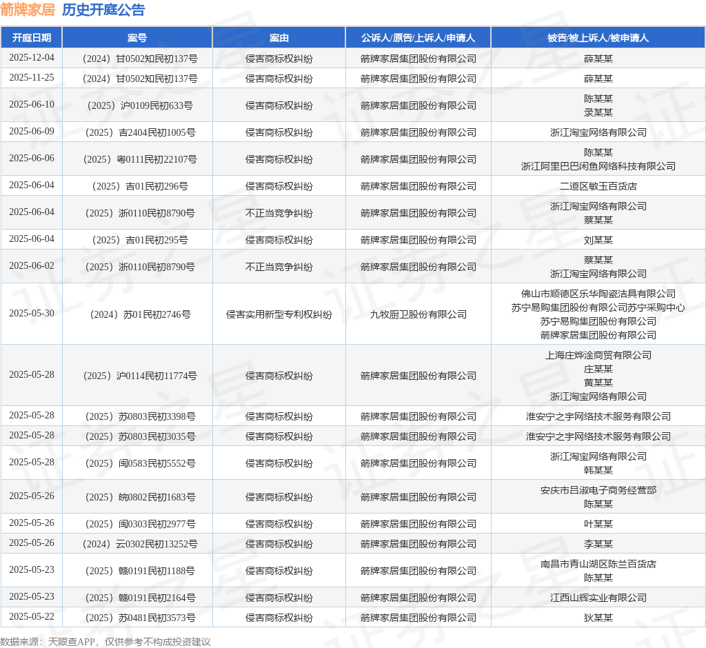Click the 公诉人/原告/上诉人/申请人 column header
The width and height of the screenshot is (706, 648).
point(418,38)
